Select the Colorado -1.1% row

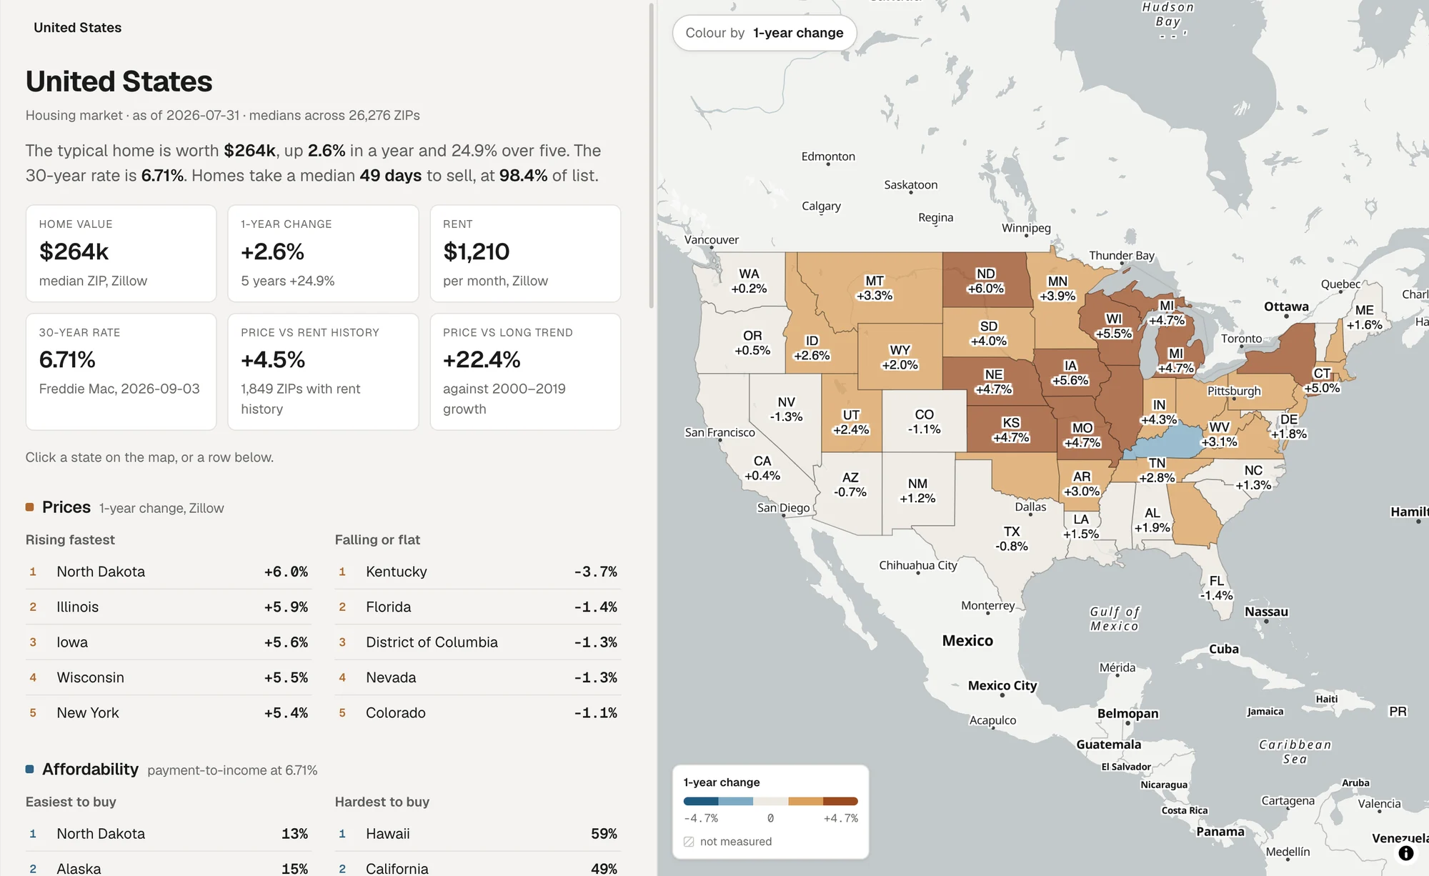478,712
